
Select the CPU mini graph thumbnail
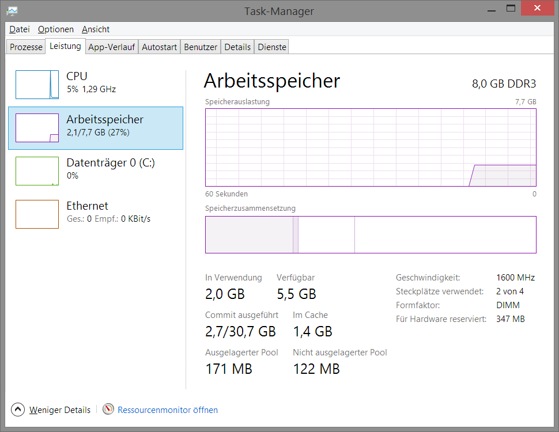tap(37, 85)
